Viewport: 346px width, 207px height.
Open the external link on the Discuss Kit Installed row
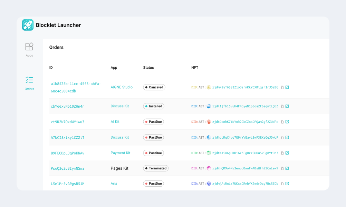287,106
